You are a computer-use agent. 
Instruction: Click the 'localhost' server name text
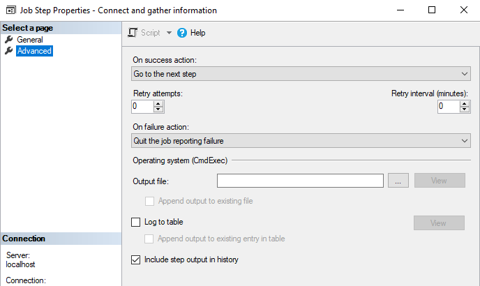(x=20, y=264)
